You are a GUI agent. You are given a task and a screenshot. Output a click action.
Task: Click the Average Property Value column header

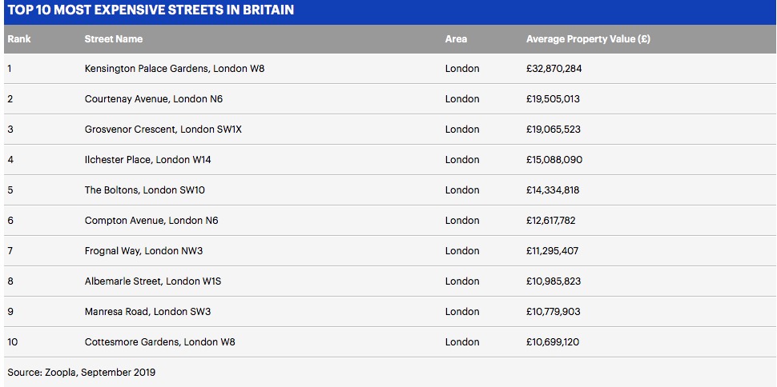[x=588, y=38]
